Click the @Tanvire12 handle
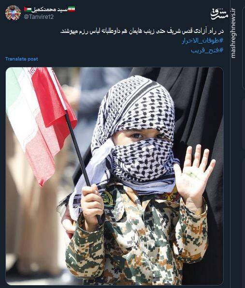 tap(39, 17)
